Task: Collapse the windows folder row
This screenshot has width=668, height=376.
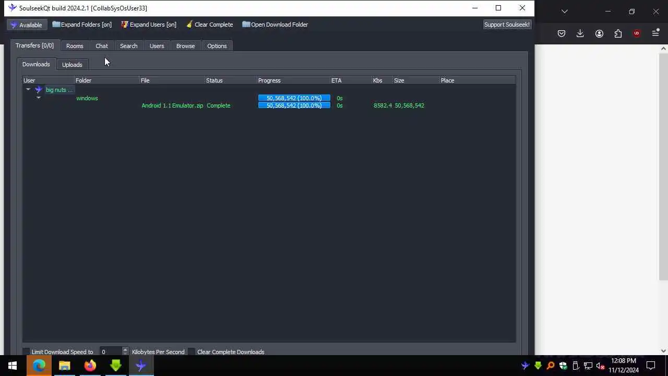Action: tap(38, 98)
